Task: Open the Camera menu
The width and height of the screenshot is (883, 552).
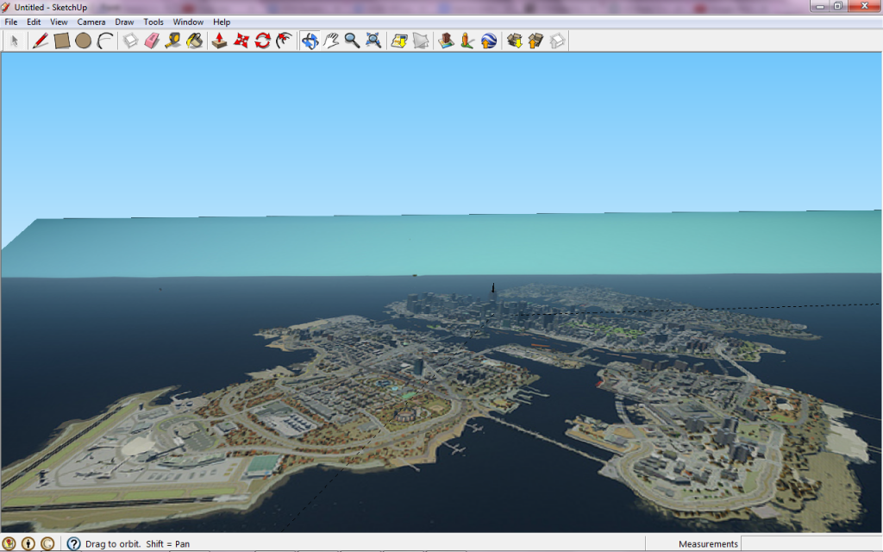Action: (91, 22)
